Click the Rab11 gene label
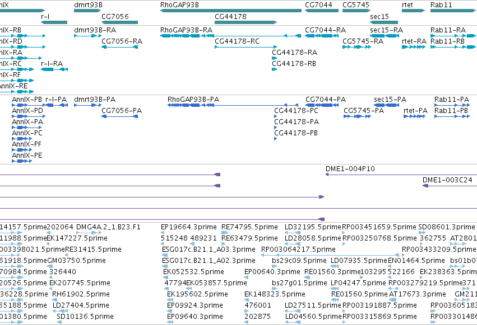Screen dimensions: 477x325 point(441,5)
